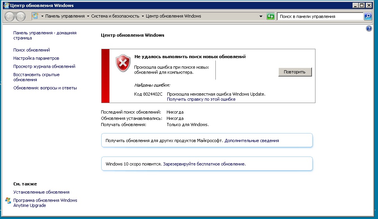Close the Windows Update window
Viewport: 378px width, 219px height.
(x=369, y=5)
